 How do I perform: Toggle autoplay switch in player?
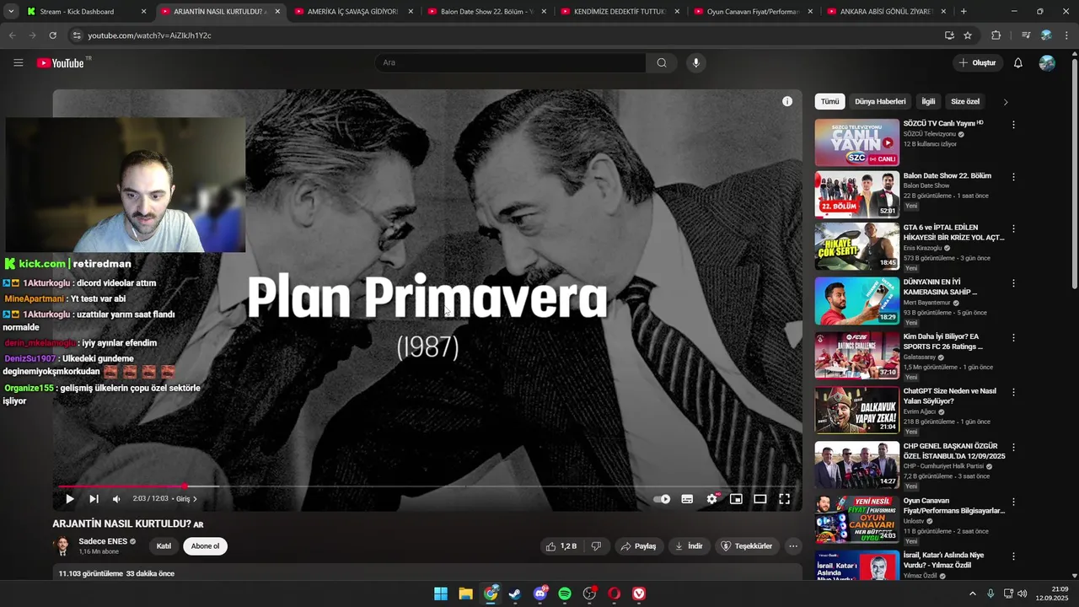point(663,499)
